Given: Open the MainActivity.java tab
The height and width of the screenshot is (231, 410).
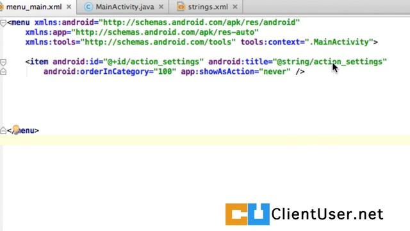Looking at the screenshot, I should [124, 7].
